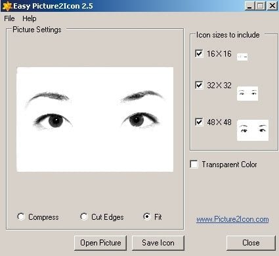Click the Close button at bottom right
This screenshot has height=256, width=279.
251,243
